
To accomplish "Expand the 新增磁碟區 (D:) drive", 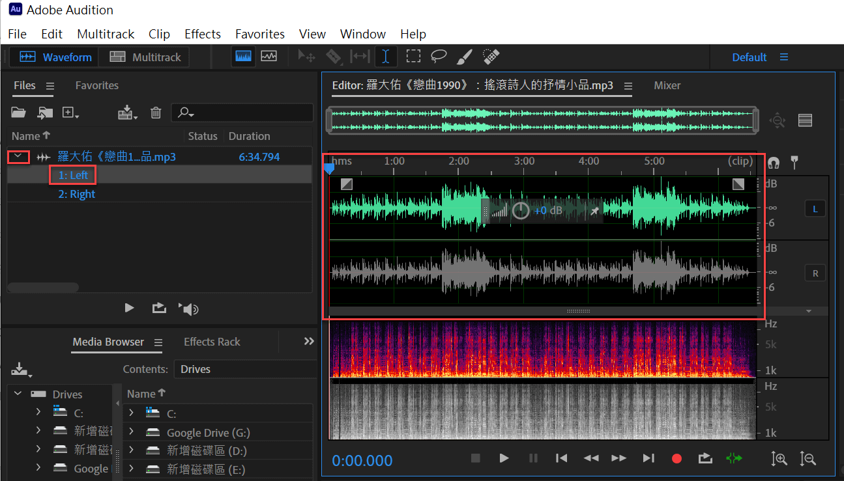I will pos(132,450).
